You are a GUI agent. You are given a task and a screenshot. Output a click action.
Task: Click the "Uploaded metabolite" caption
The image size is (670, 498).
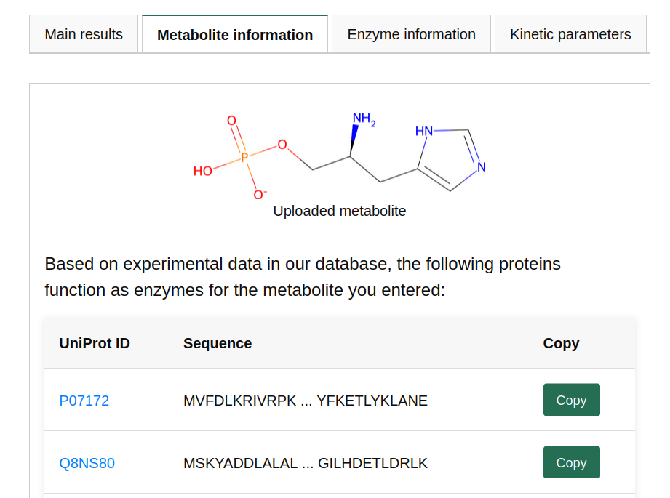click(339, 211)
